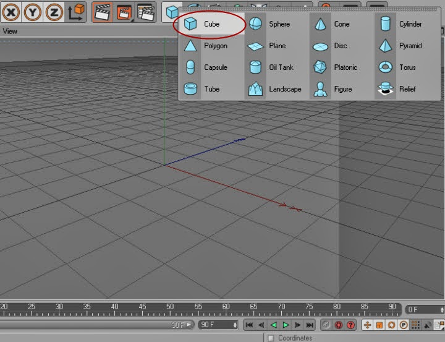Select Cube from the primitives palette
The image size is (445, 342).
coord(212,24)
